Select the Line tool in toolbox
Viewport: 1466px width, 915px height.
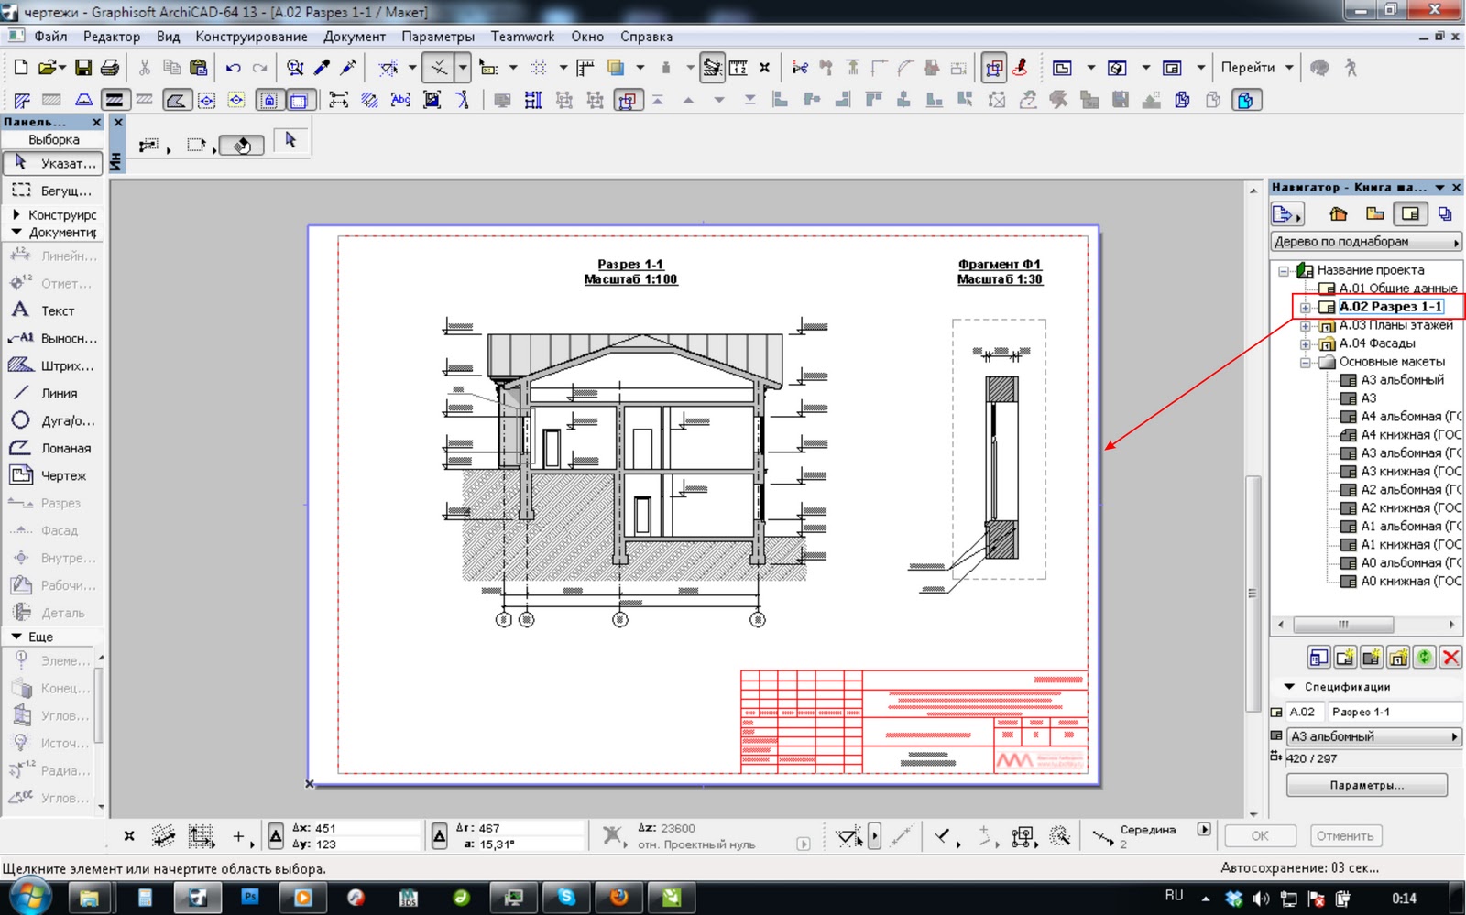coord(53,393)
